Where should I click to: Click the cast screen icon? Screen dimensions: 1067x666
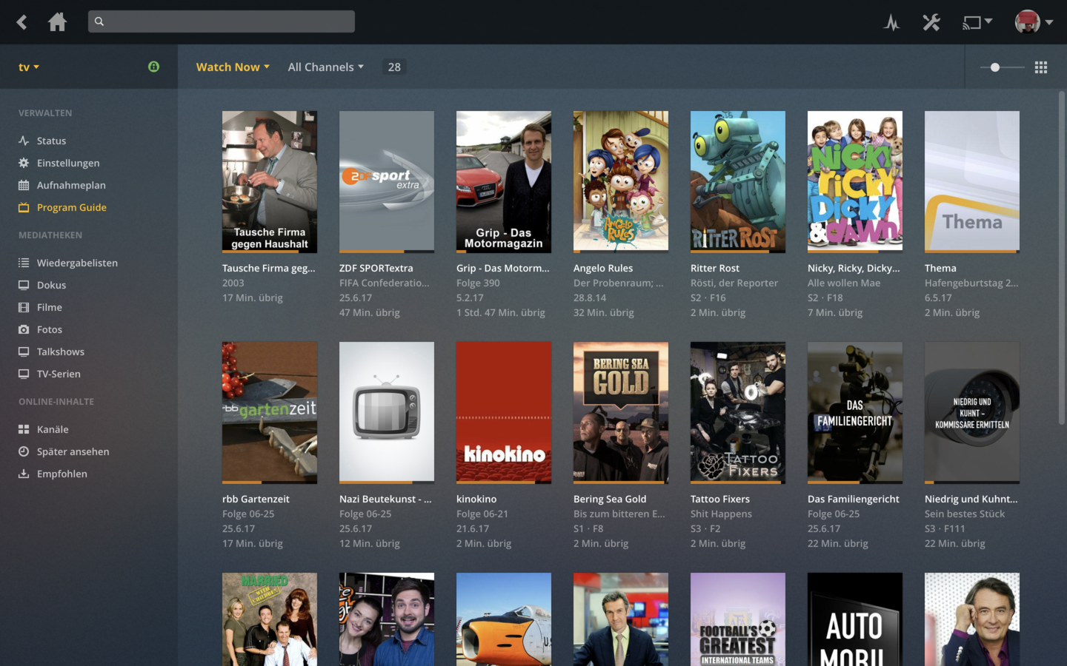click(x=972, y=22)
